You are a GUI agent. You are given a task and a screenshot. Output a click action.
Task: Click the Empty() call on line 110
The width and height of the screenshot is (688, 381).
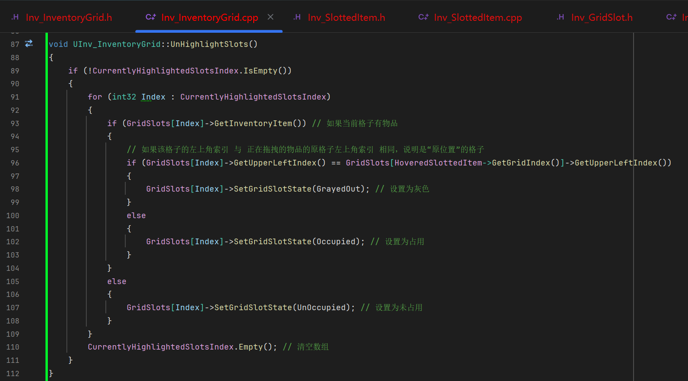coord(251,347)
